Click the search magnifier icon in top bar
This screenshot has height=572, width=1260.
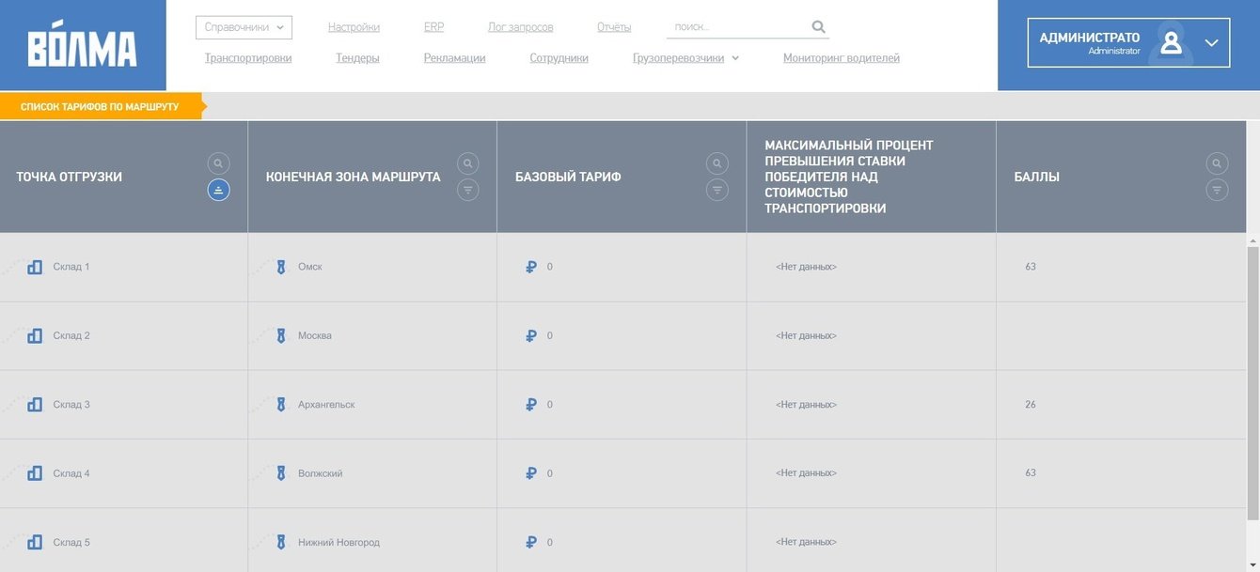(x=818, y=27)
